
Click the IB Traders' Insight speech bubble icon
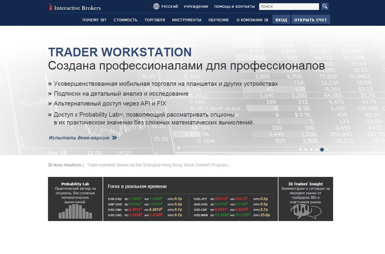tap(306, 212)
